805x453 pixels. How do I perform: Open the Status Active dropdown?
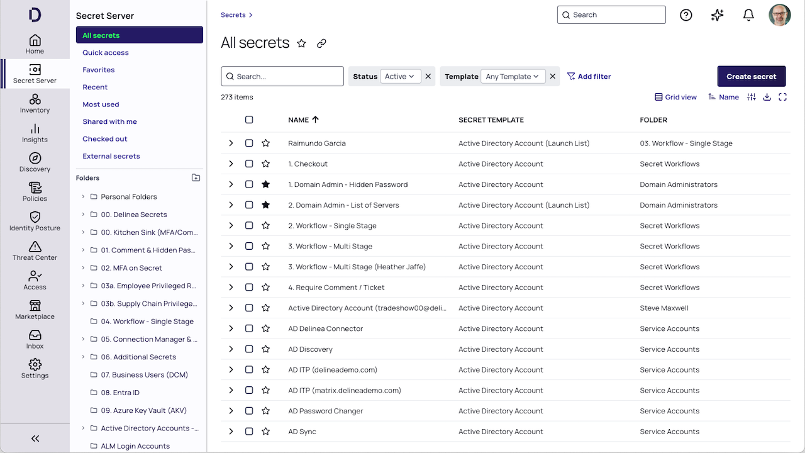coord(401,76)
